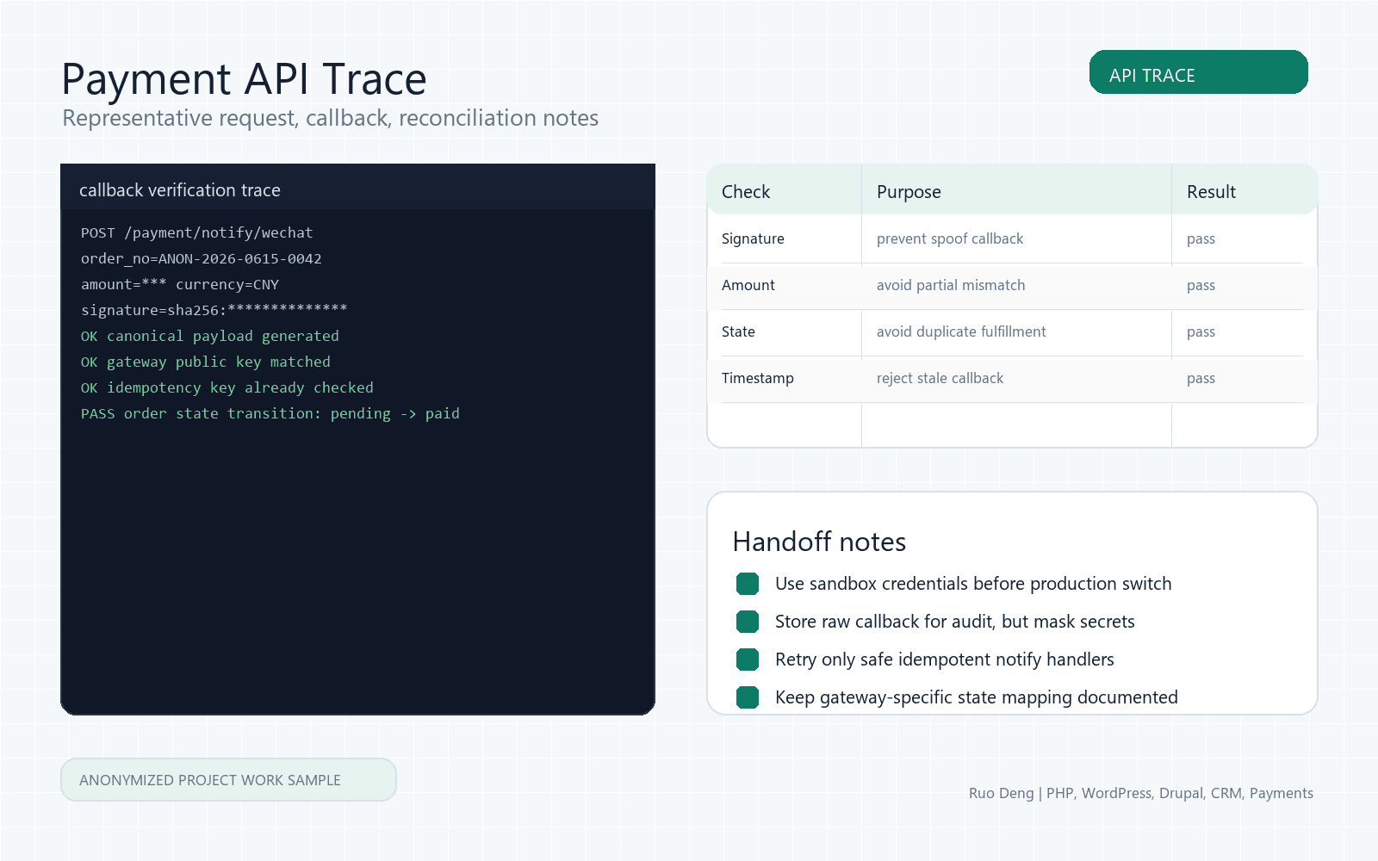Image resolution: width=1378 pixels, height=861 pixels.
Task: Click the 'POST /payment/notify/wechat' trace line
Action: tap(197, 232)
